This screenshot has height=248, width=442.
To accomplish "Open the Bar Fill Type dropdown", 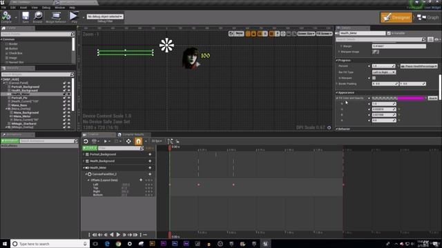I will [x=384, y=72].
